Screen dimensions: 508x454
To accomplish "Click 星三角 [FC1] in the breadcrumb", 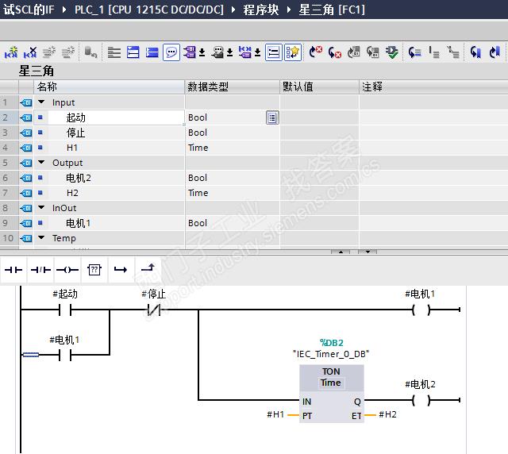I will [x=332, y=10].
